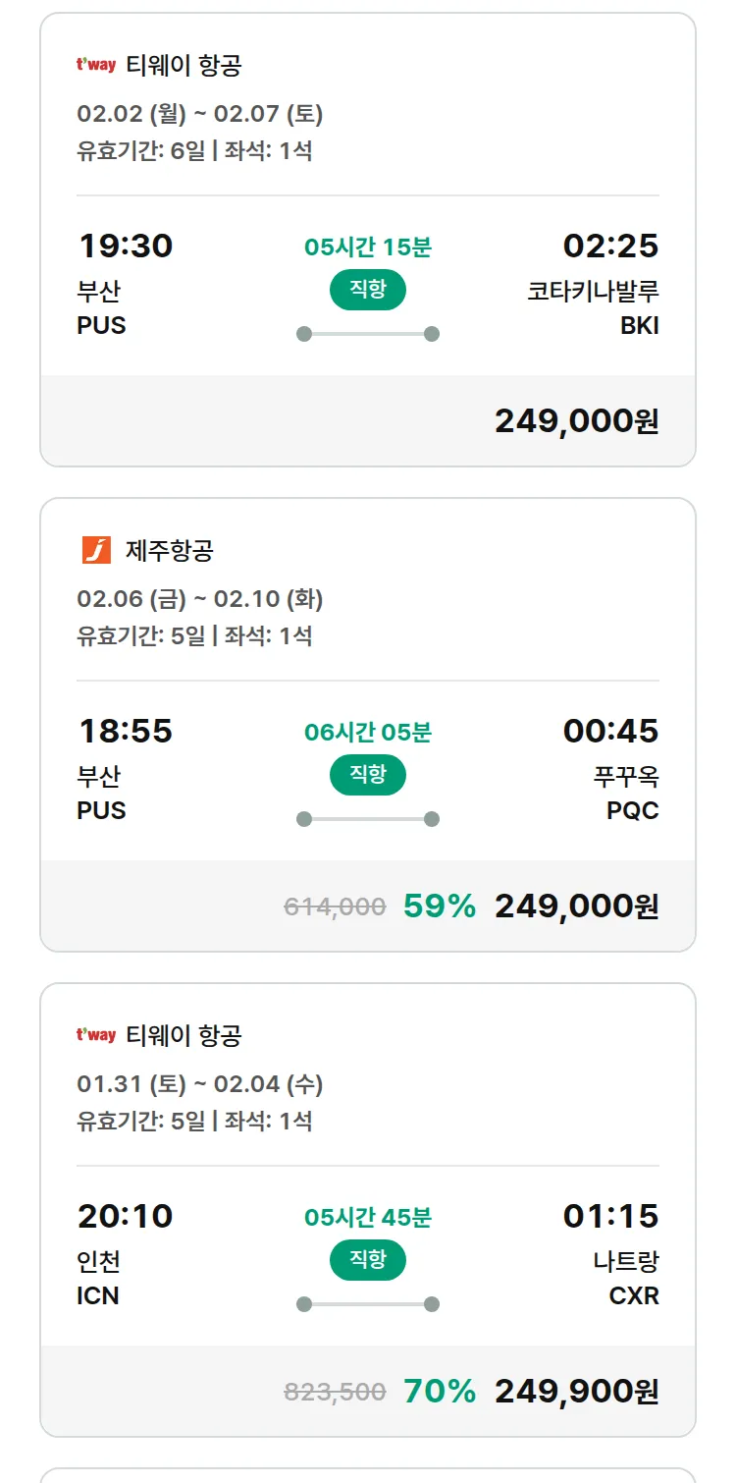Click the 직항 badge on the Incheon–Nha Trang flight
Viewport: 736px width, 1483px height.
coord(367,1260)
